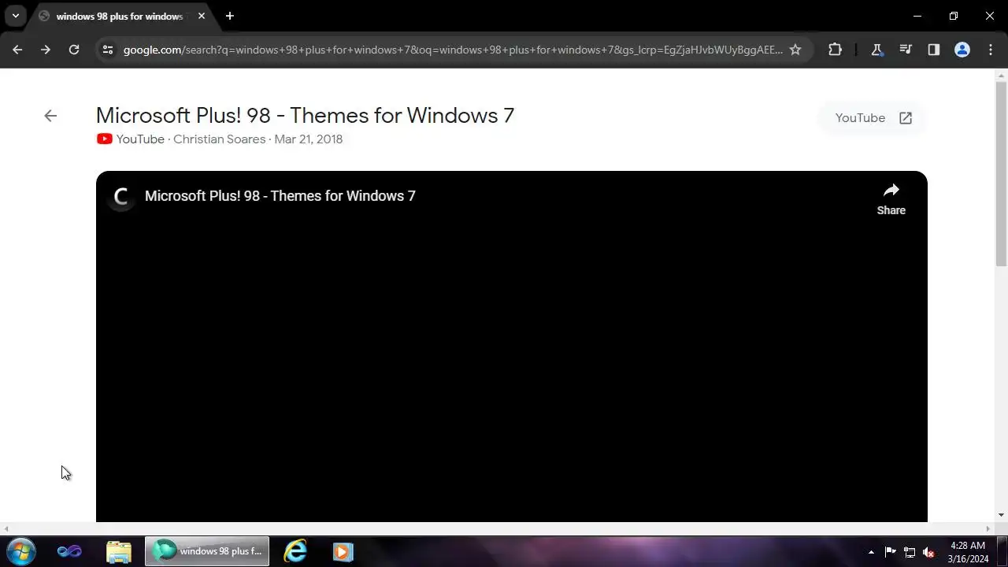This screenshot has height=567, width=1008.
Task: Bookmark this page with star icon
Action: coord(795,50)
